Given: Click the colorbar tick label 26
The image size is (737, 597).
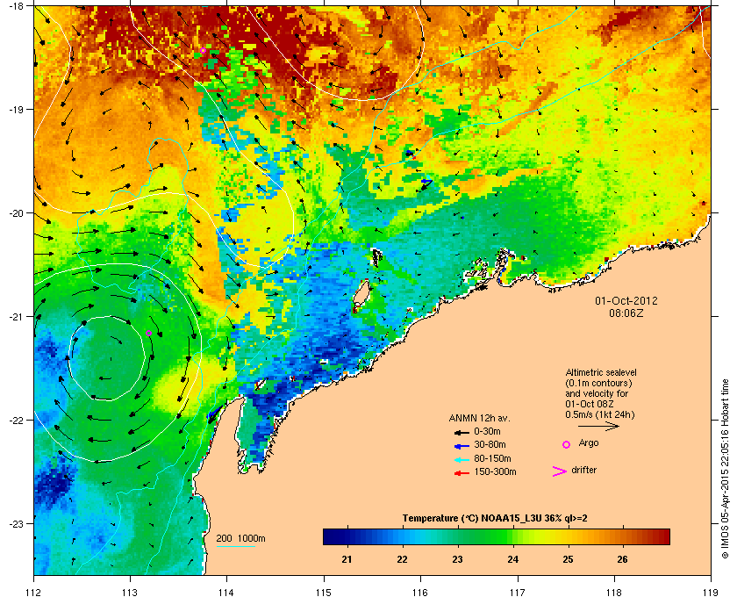Looking at the screenshot, I should [622, 559].
